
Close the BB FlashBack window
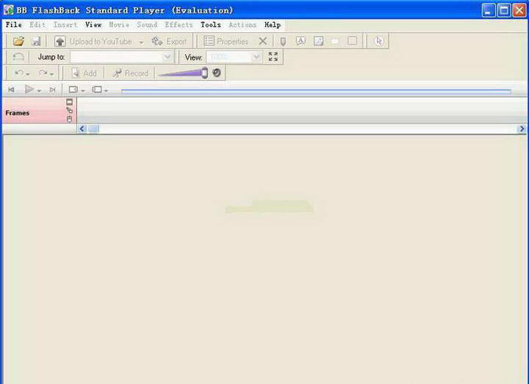tap(519, 10)
